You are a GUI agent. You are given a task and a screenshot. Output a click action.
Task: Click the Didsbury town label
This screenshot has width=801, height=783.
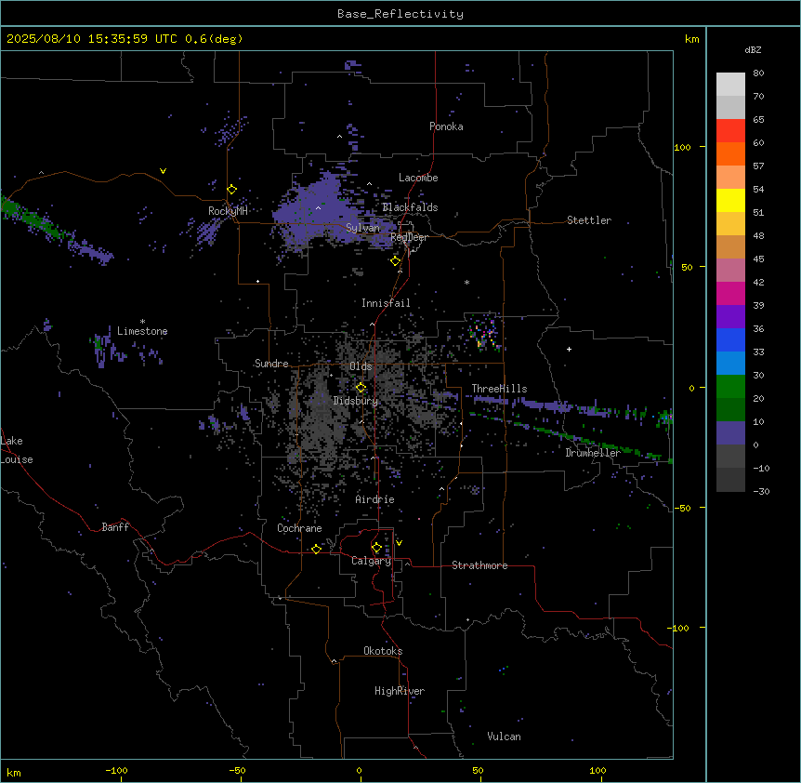tap(356, 401)
